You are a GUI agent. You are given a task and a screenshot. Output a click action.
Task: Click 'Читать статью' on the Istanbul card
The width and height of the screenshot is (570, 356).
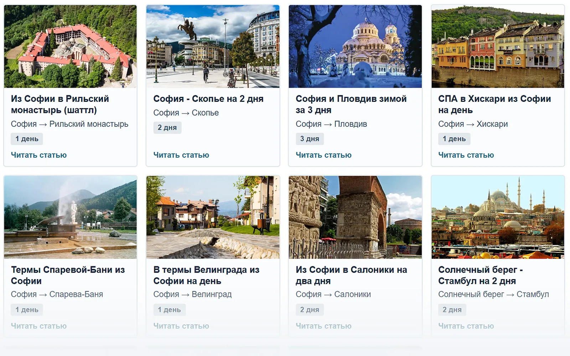(x=466, y=326)
